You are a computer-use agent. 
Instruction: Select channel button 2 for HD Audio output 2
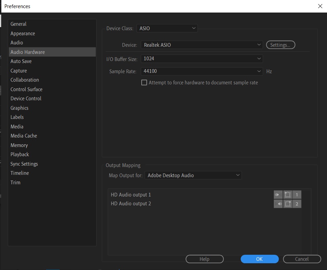pyautogui.click(x=297, y=204)
